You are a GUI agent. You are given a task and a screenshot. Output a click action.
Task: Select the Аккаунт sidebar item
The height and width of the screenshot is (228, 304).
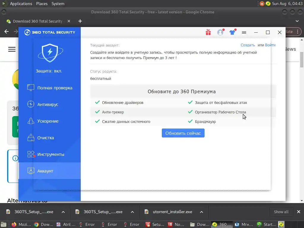point(50,171)
